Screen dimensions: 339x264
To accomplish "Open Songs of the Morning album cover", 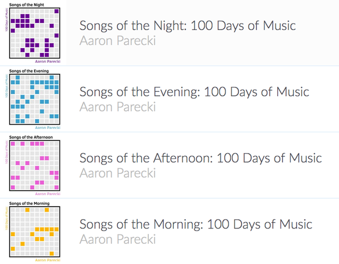I will [33, 231].
